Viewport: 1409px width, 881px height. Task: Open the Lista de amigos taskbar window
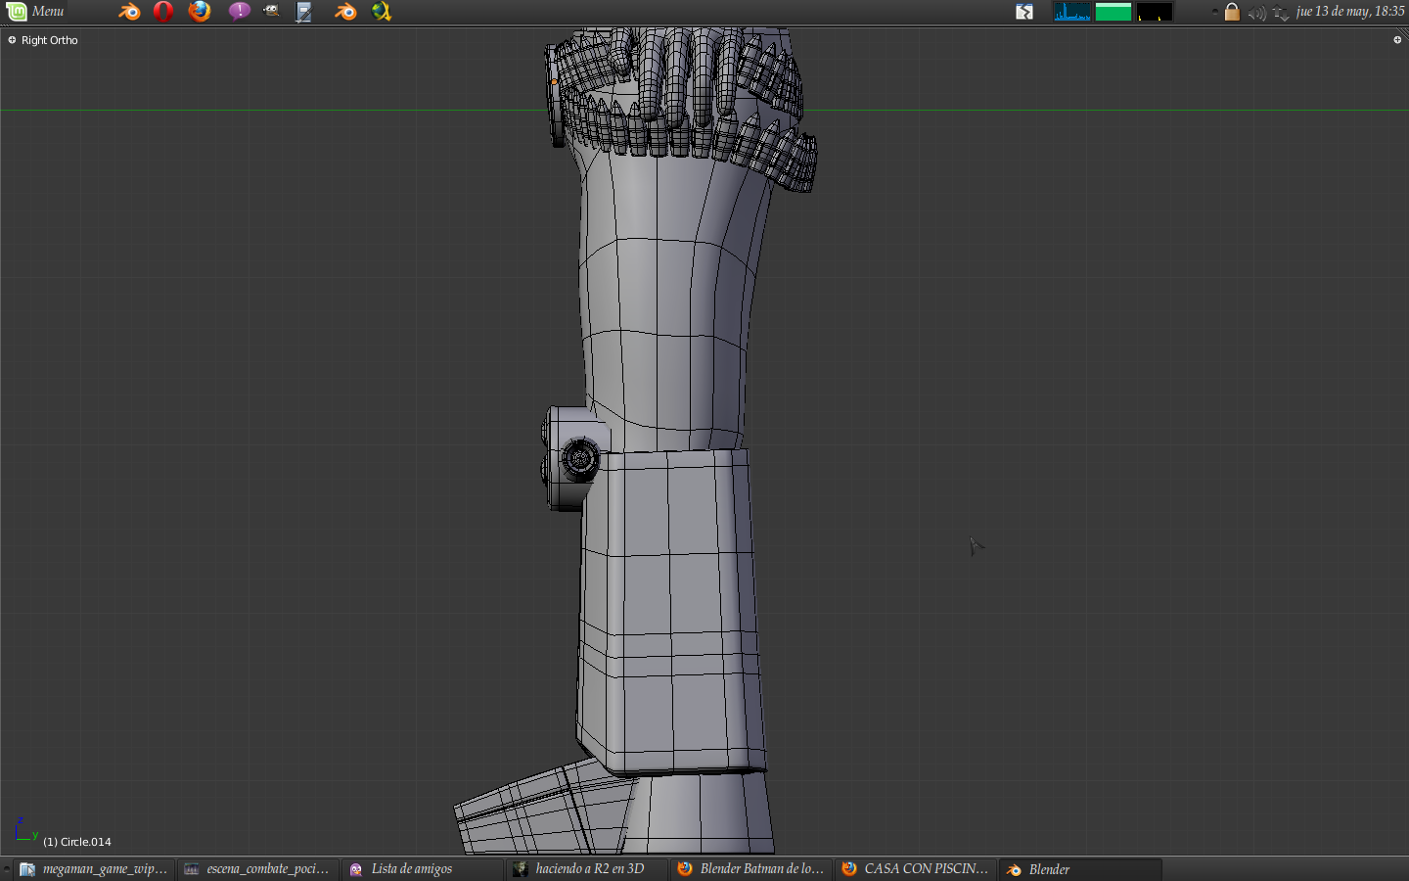pos(423,869)
